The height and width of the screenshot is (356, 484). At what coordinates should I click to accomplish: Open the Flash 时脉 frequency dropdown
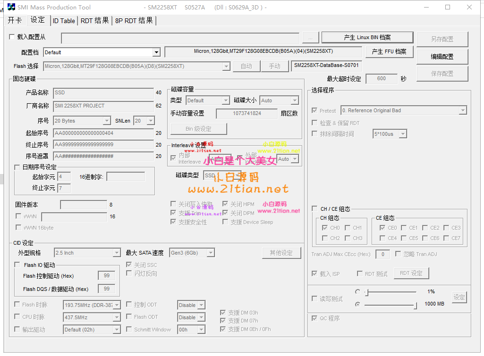coord(117,305)
